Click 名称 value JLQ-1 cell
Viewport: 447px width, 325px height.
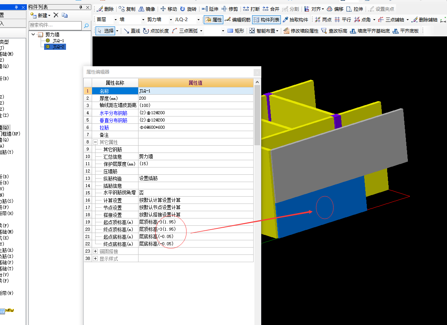[x=196, y=91]
